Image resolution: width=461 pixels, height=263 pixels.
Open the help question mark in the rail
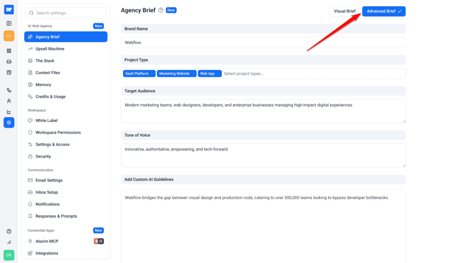(9, 231)
